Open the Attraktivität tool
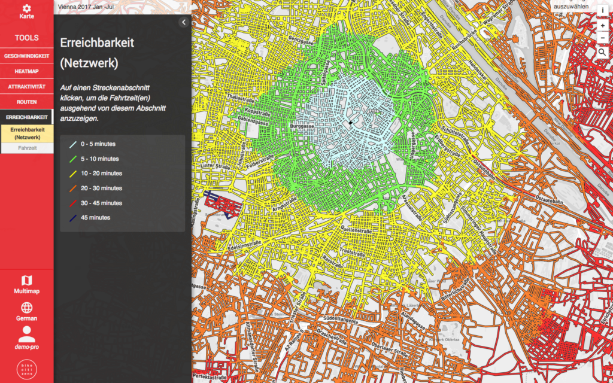Viewport: 613px width, 383px height. [26, 86]
